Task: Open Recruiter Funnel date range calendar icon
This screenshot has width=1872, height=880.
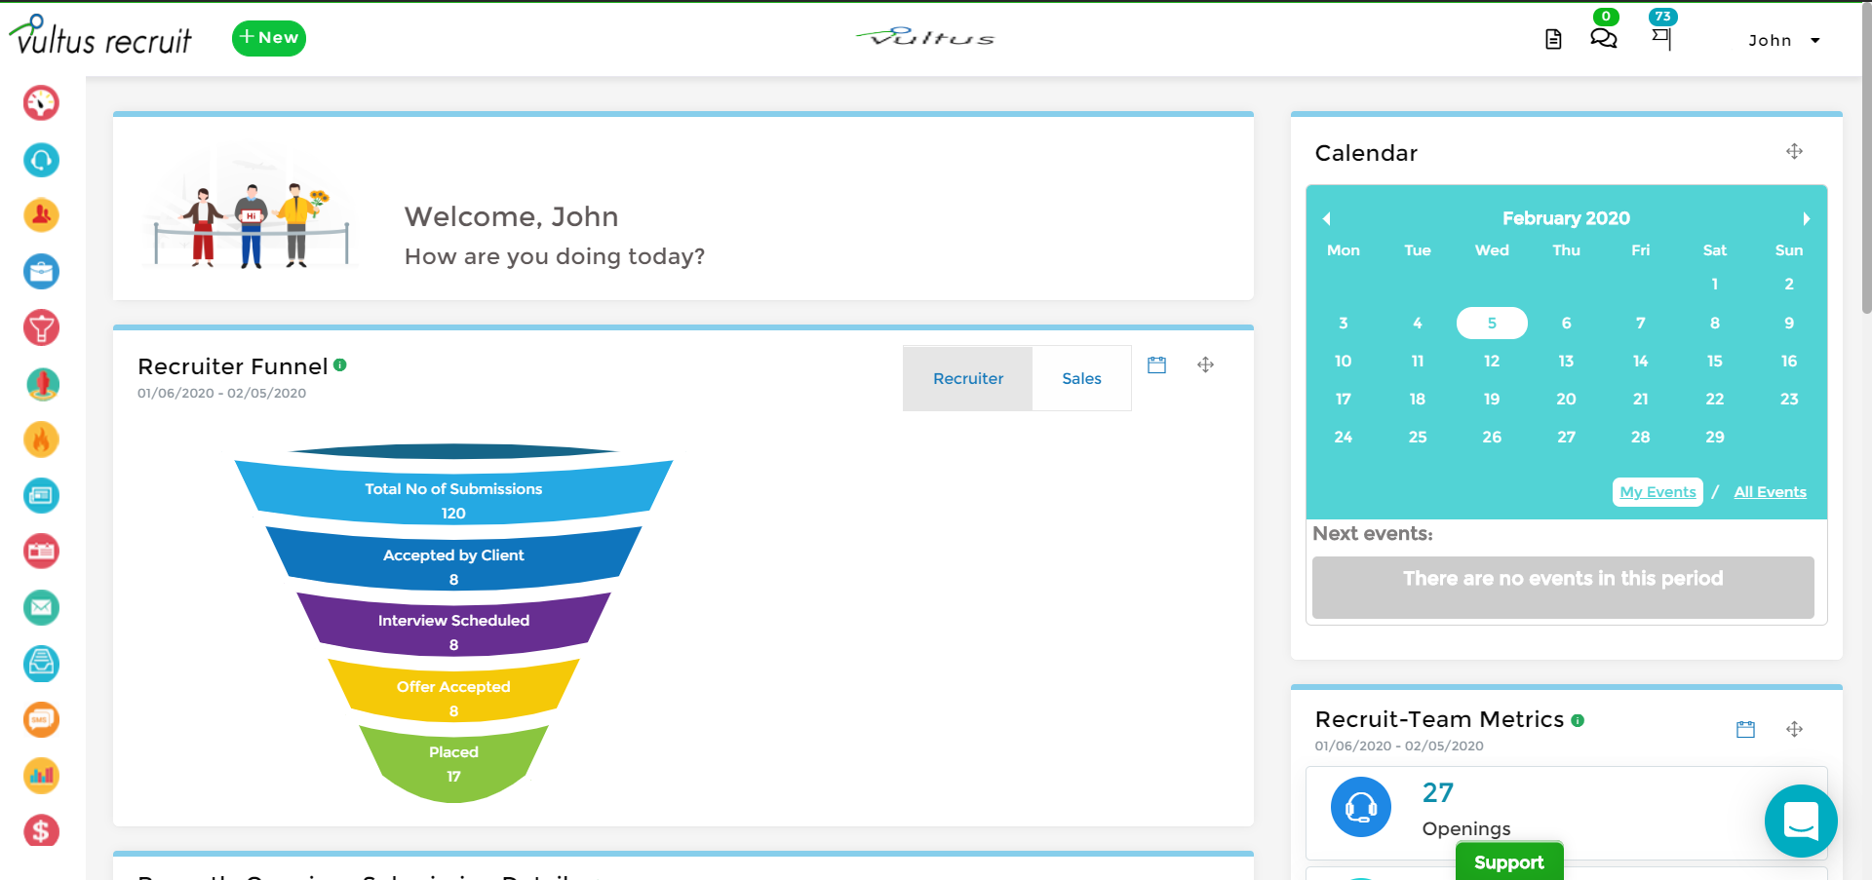Action: point(1156,365)
